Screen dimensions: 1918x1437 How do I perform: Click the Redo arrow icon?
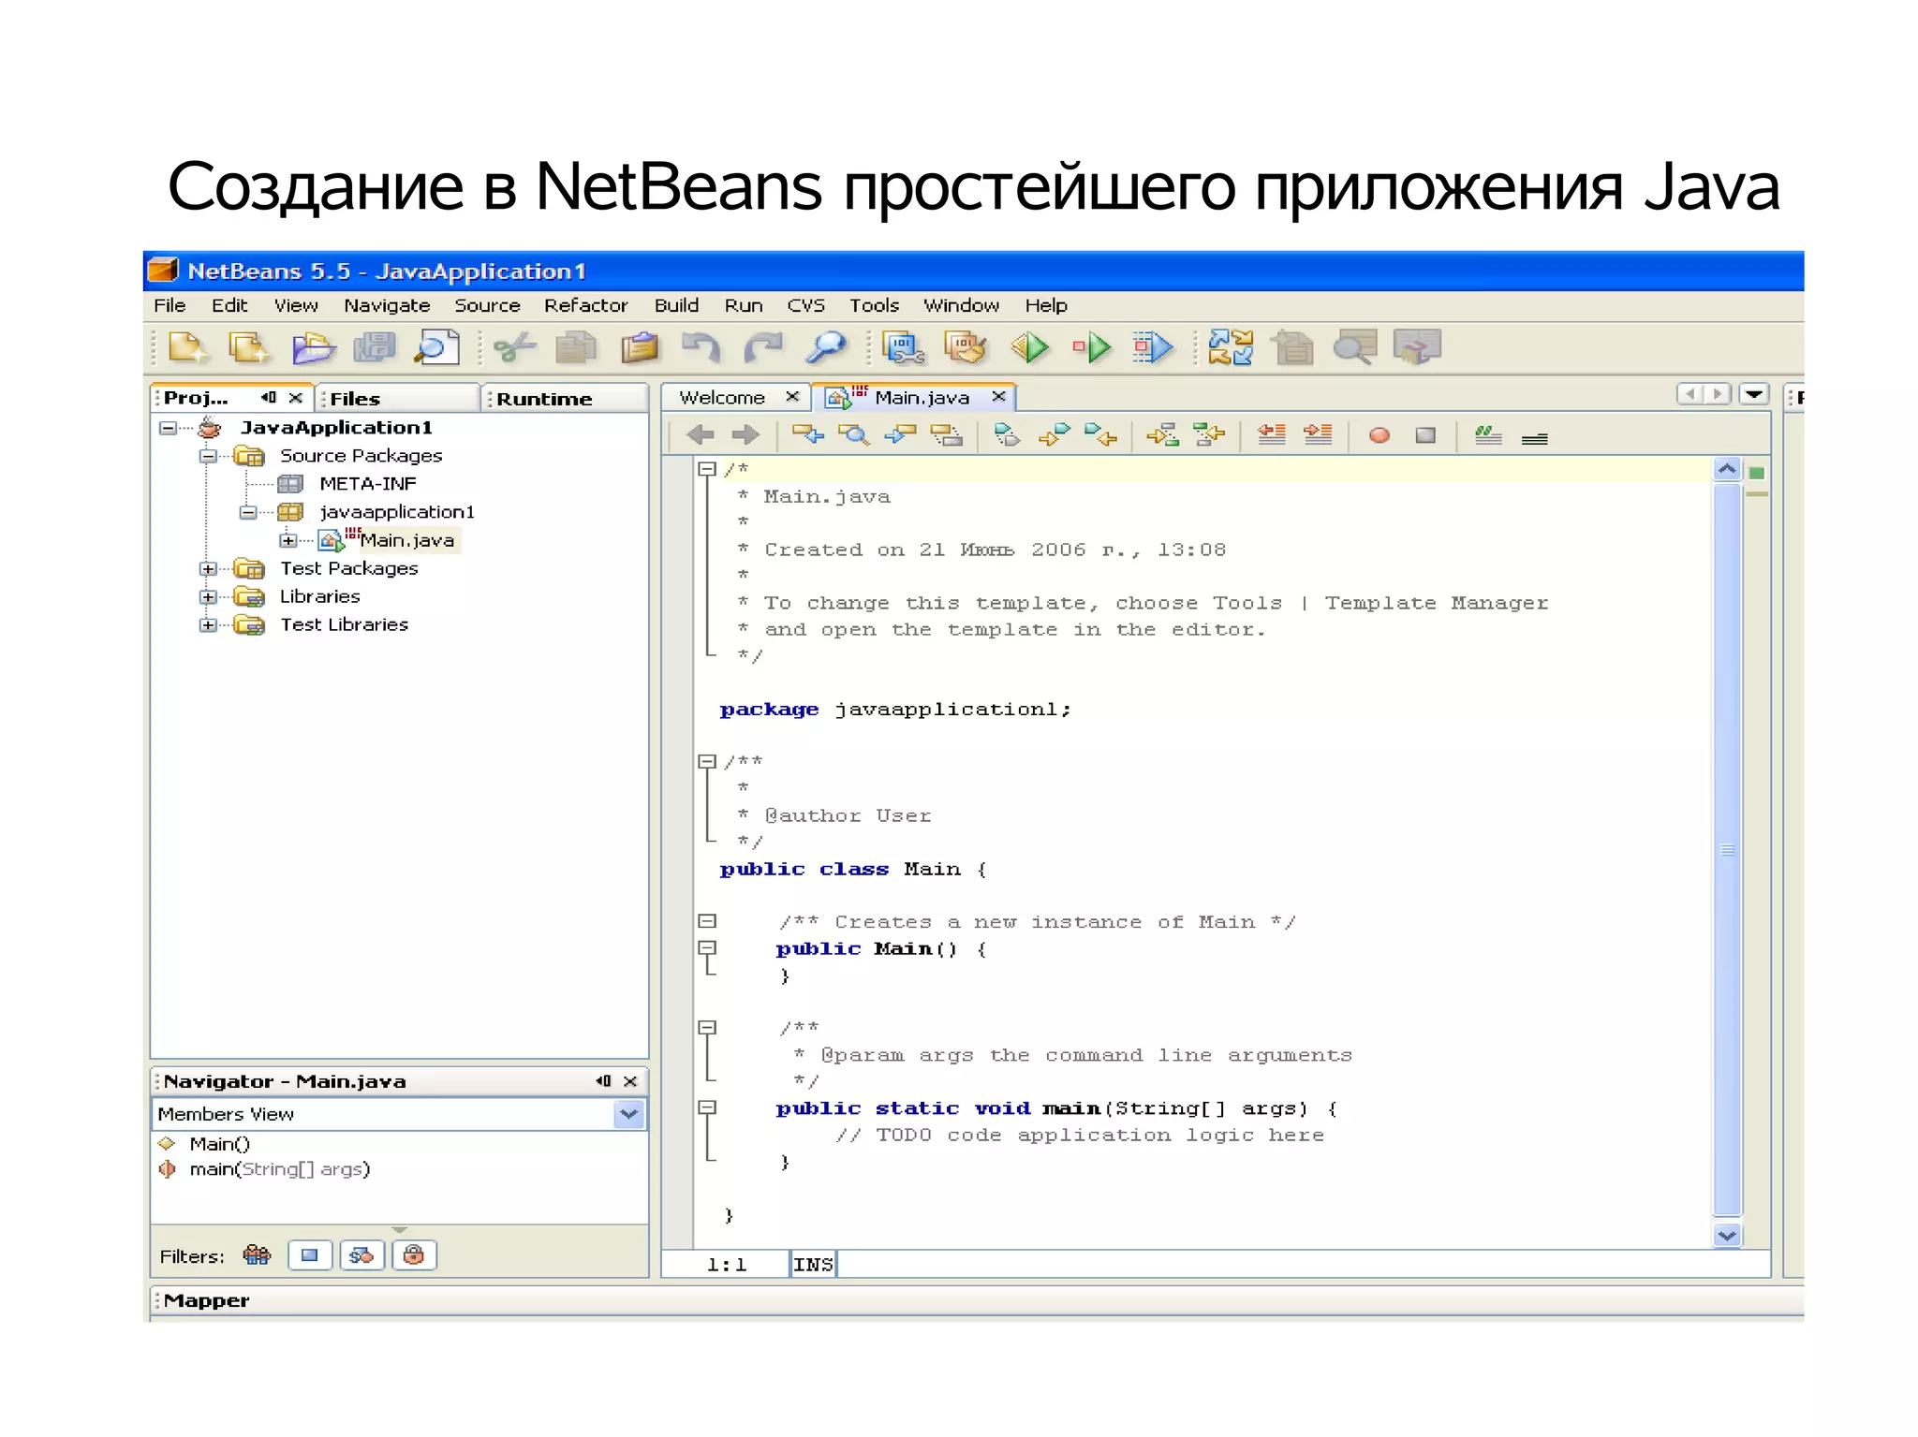pyautogui.click(x=763, y=347)
